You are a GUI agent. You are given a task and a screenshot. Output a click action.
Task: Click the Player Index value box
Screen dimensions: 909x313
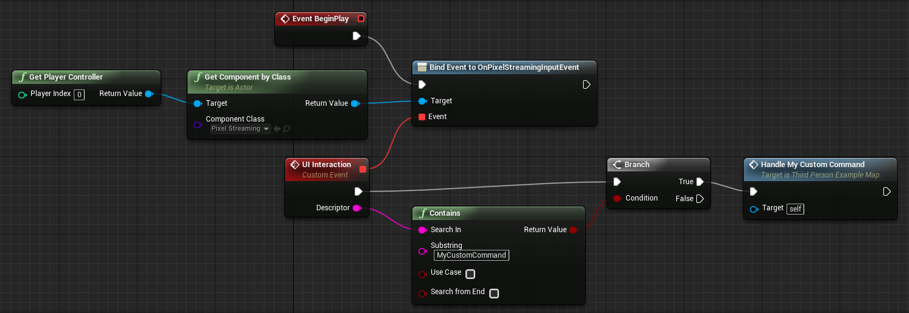tap(79, 94)
